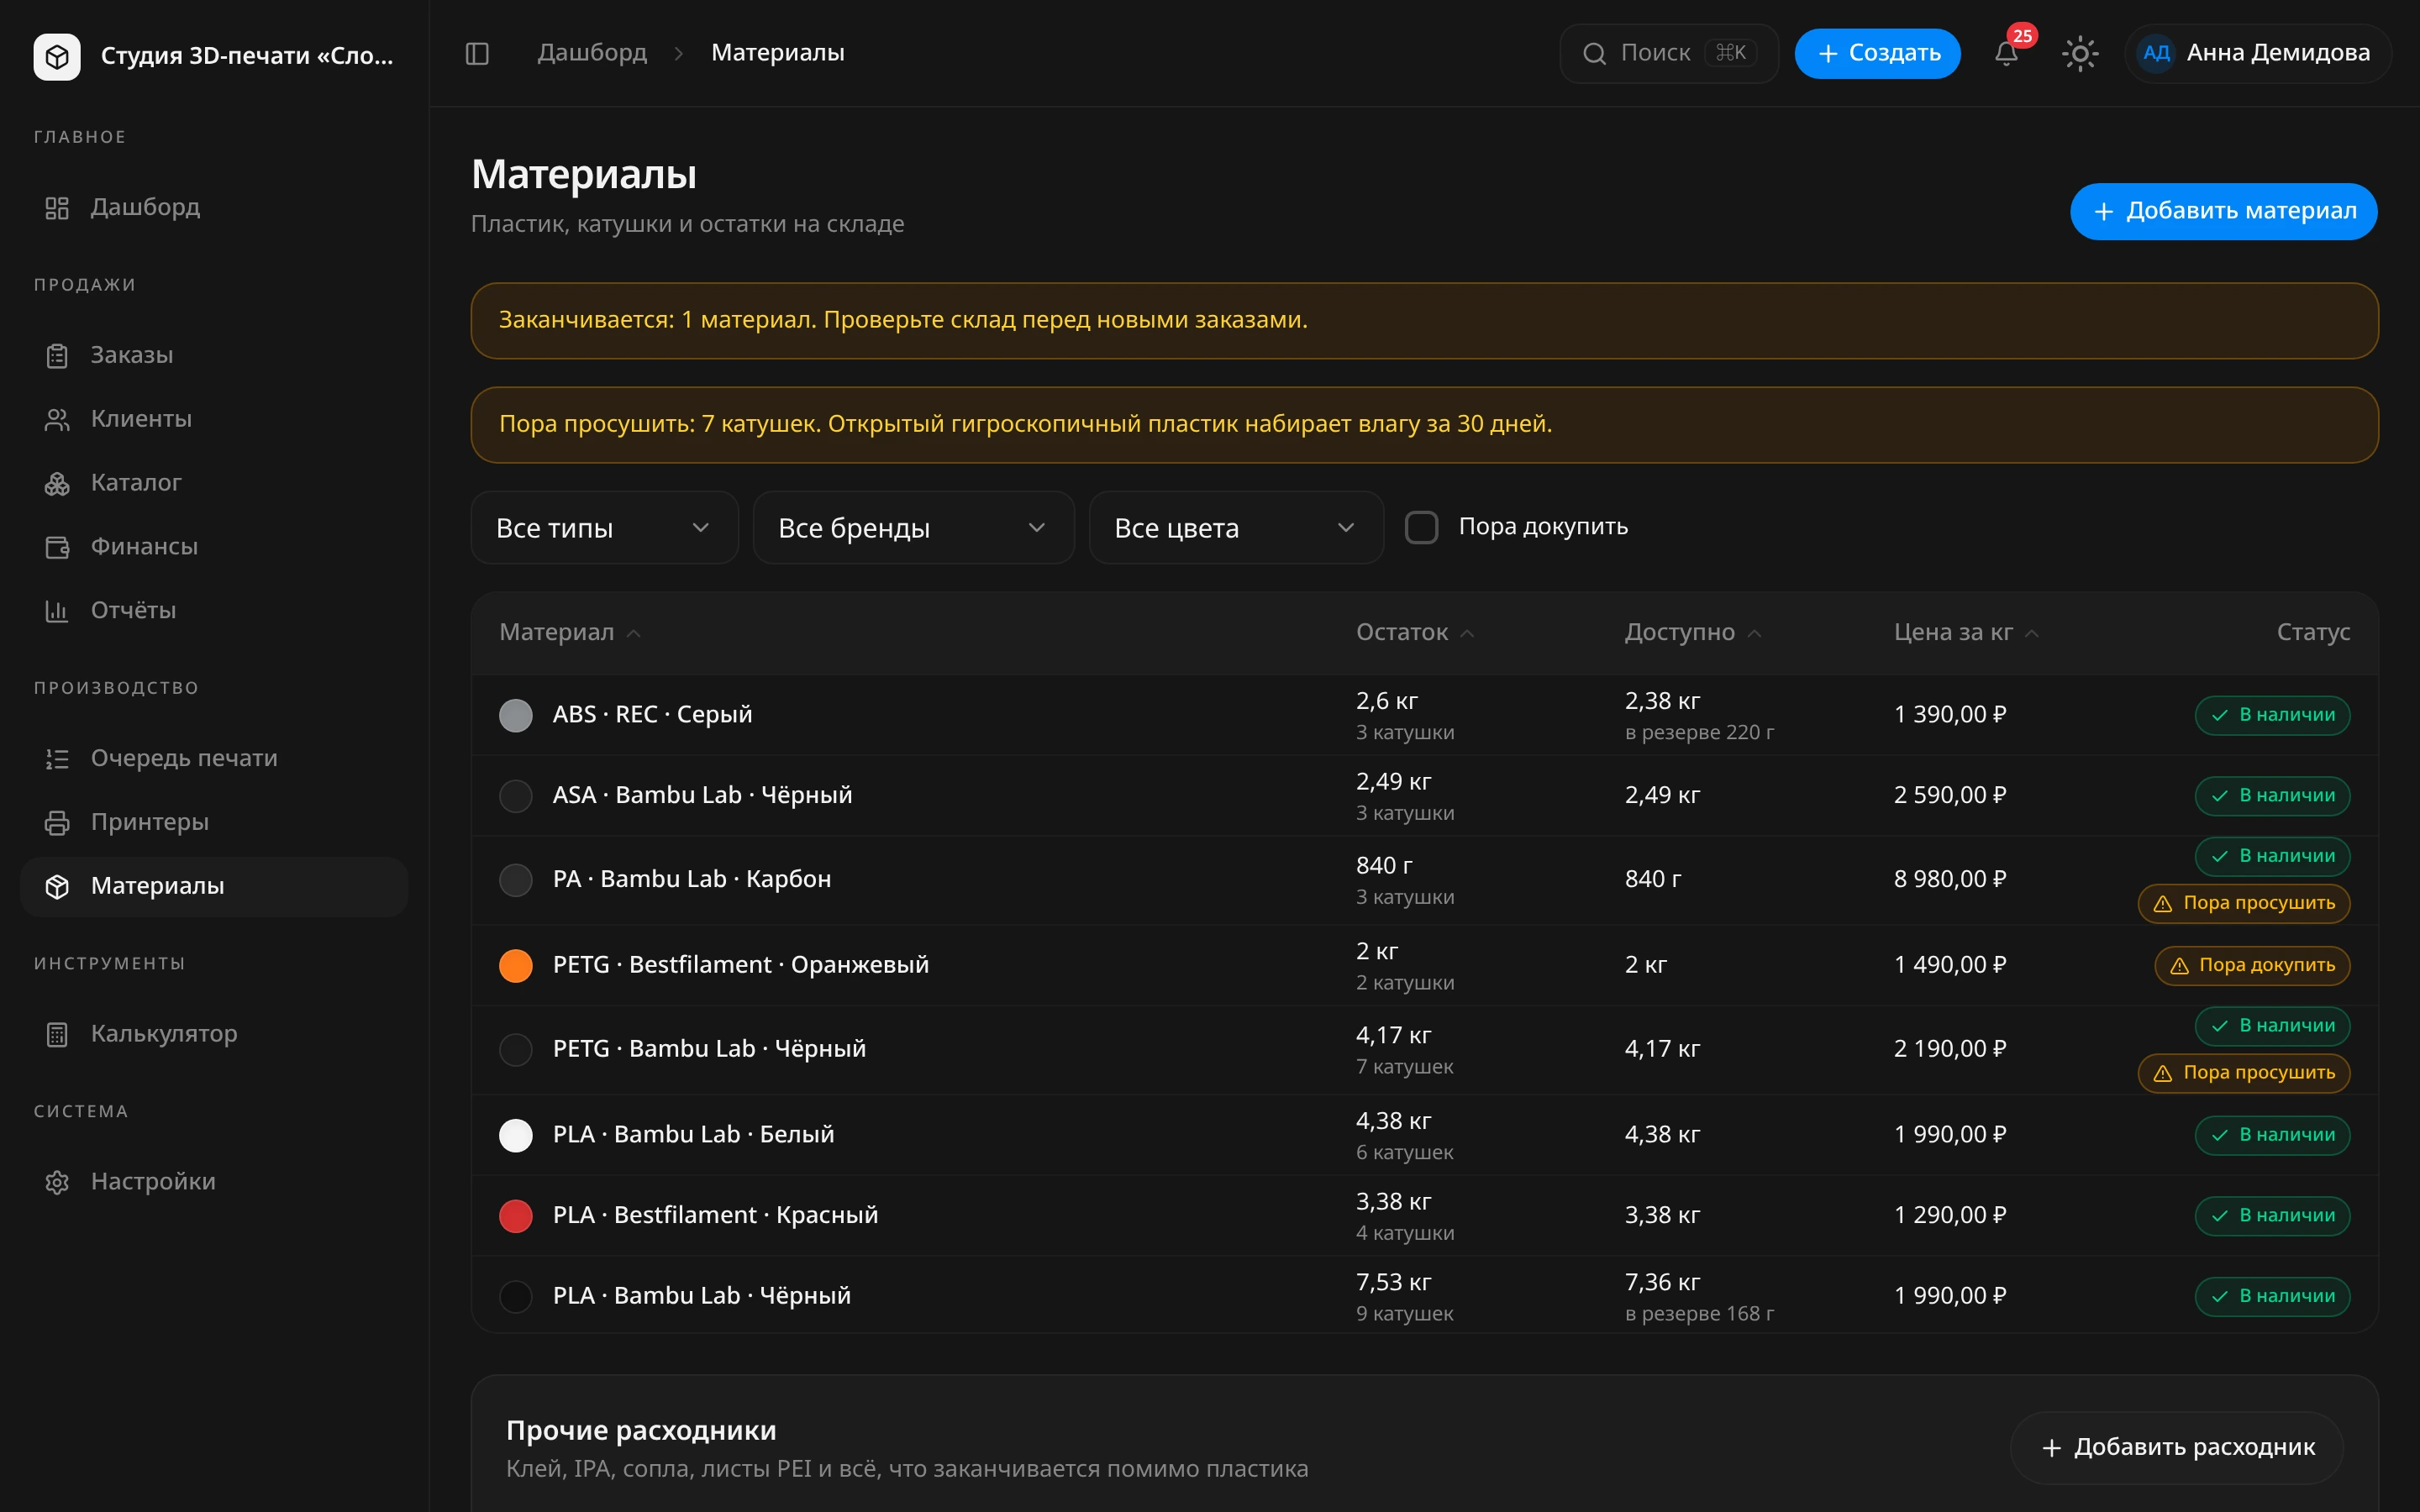Click Добавить расходник button
Viewport: 2420px width, 1512px height.
(x=2177, y=1447)
